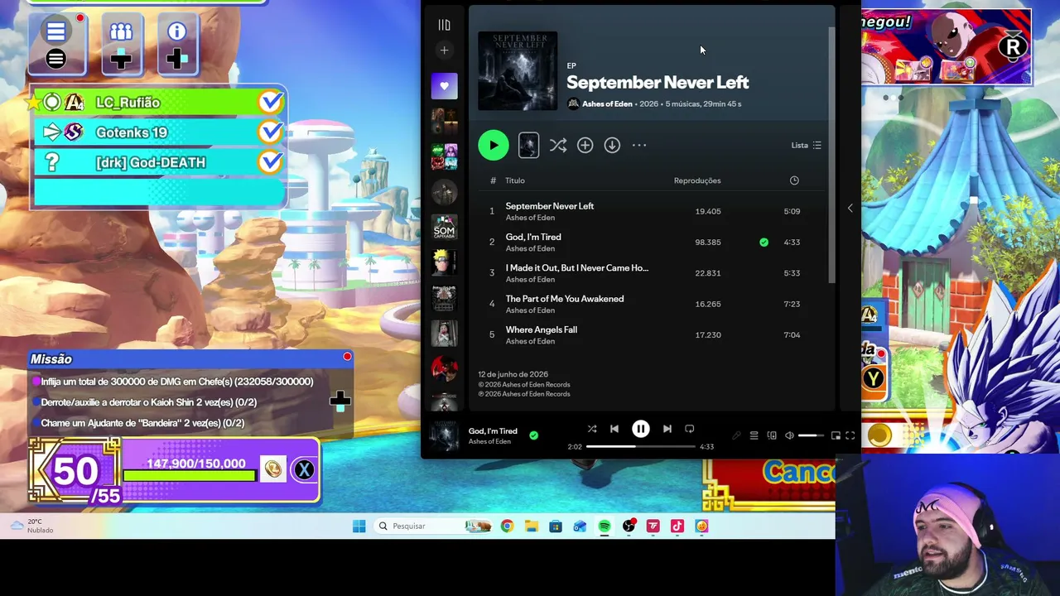This screenshot has width=1060, height=596.
Task: Toggle ready check for LC_Rufião
Action: [270, 103]
